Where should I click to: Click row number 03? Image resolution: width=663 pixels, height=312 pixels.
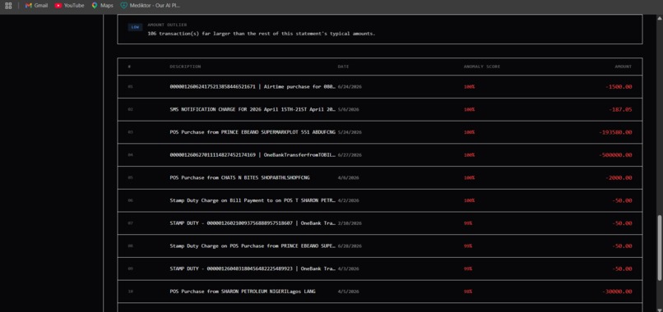point(130,132)
